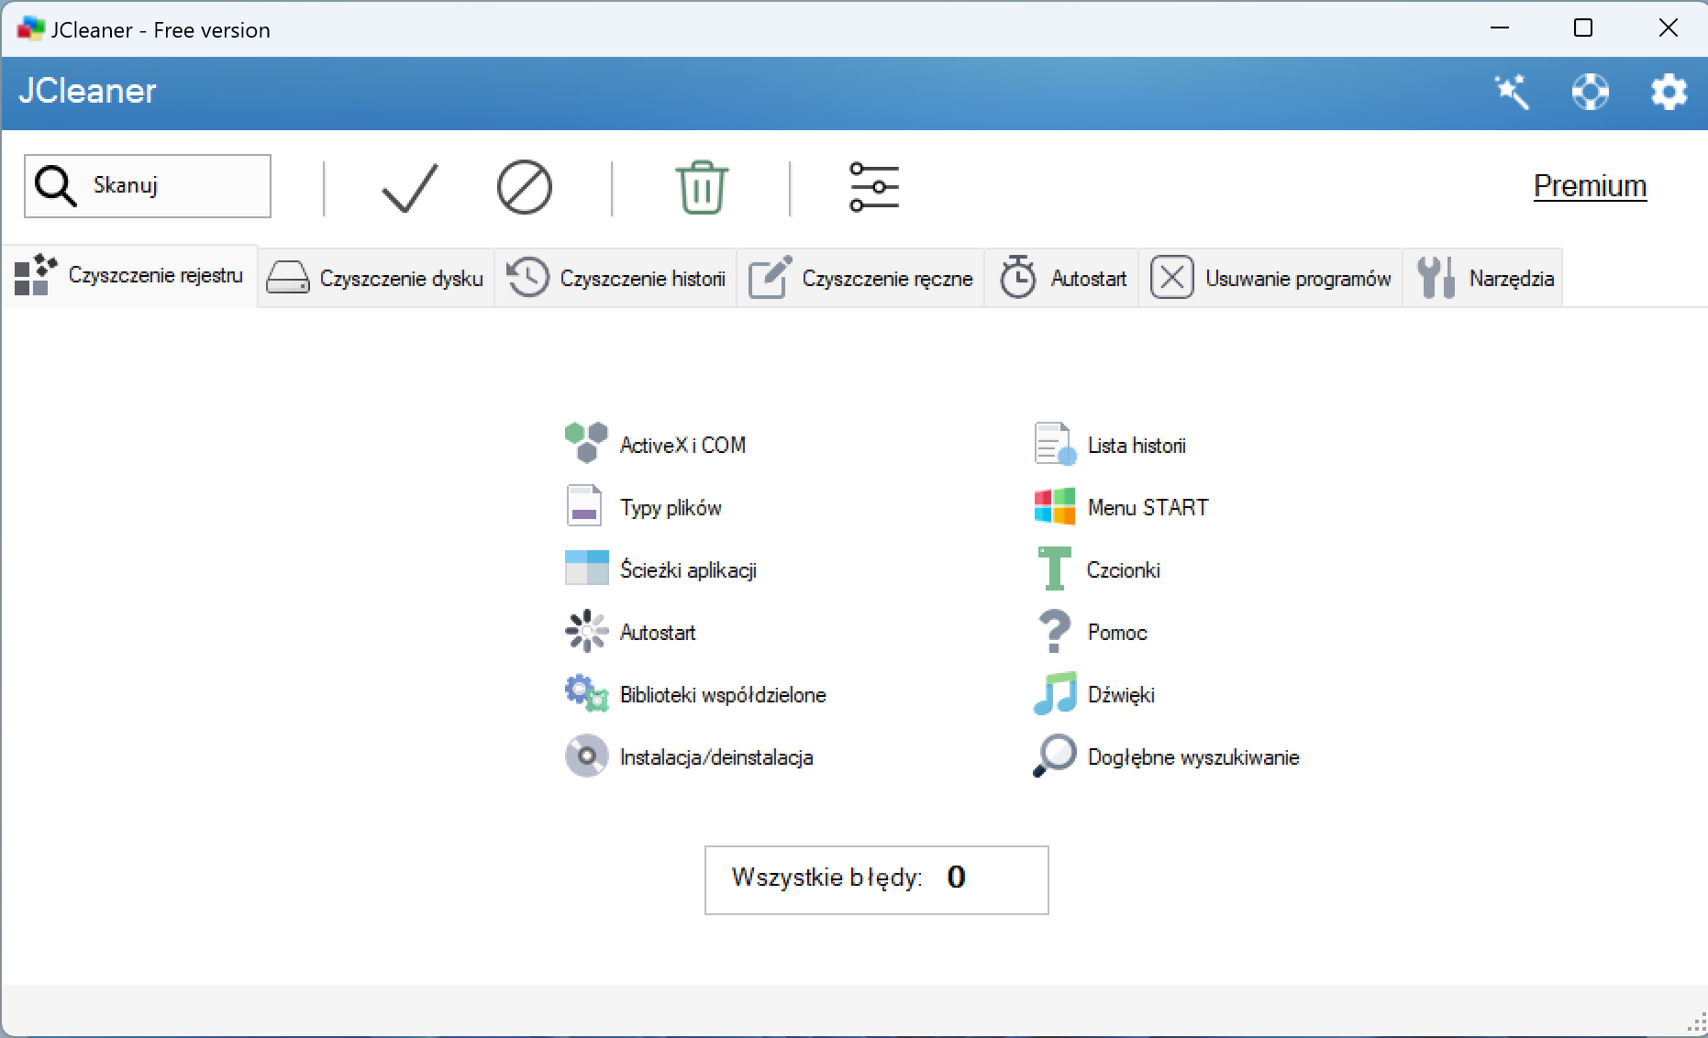Select the Ścieżki aplikacji label
Image resolution: width=1708 pixels, height=1038 pixels.
688,569
